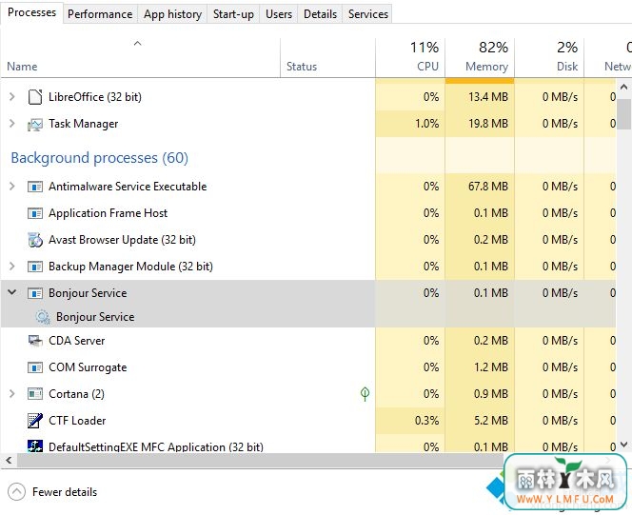The image size is (632, 515).
Task: Click the CTF Loader pen icon
Action: pos(35,421)
